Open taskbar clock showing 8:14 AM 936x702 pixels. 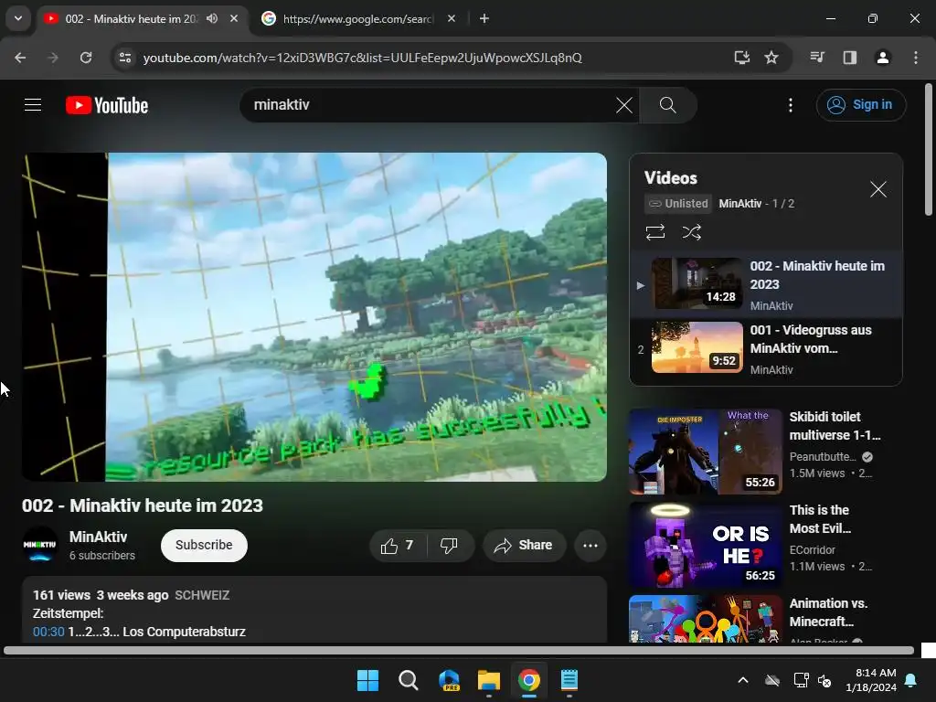(x=871, y=680)
